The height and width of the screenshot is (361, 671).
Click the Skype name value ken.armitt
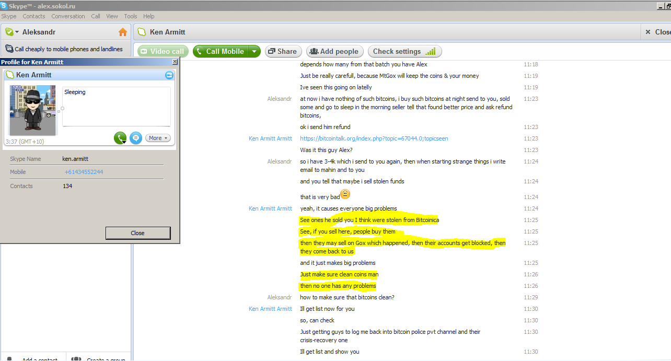coord(75,159)
